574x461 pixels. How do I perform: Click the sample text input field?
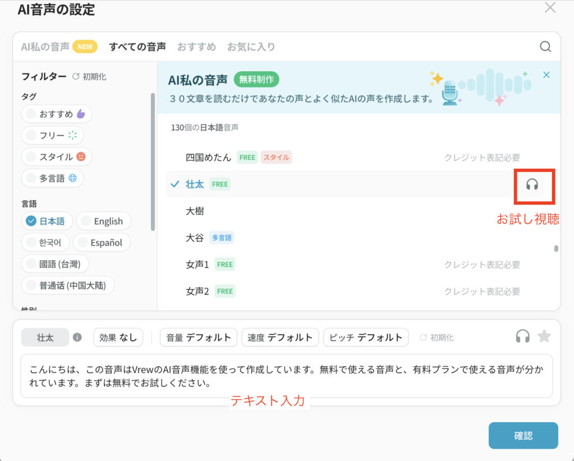pyautogui.click(x=286, y=376)
